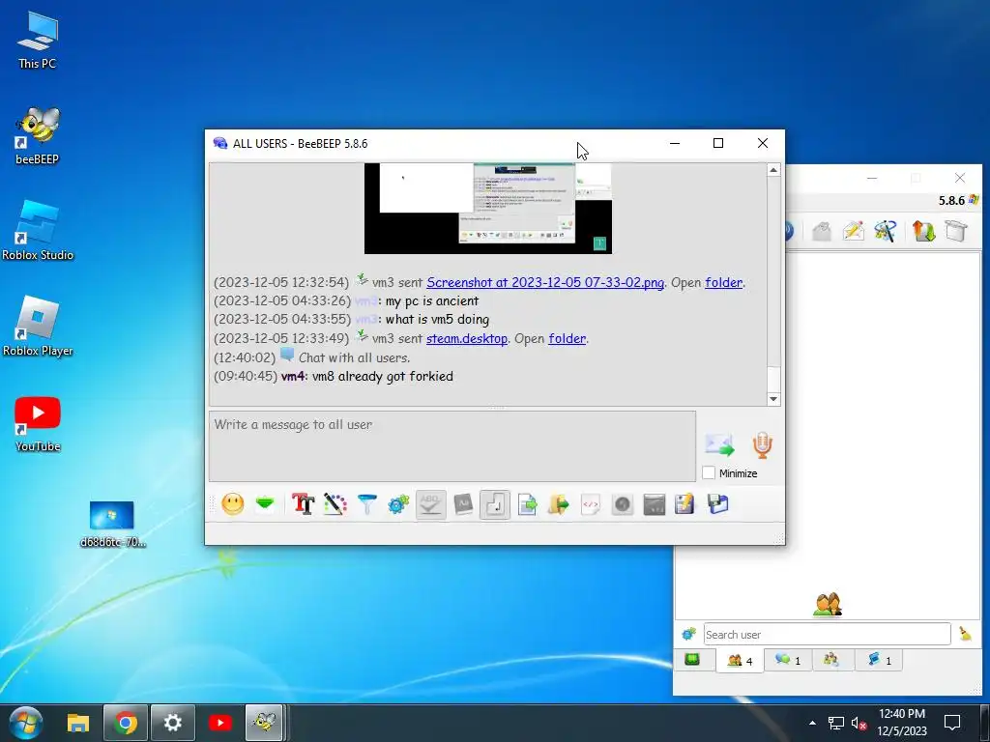Image resolution: width=990 pixels, height=742 pixels.
Task: Switch to the groups tab
Action: (x=830, y=660)
